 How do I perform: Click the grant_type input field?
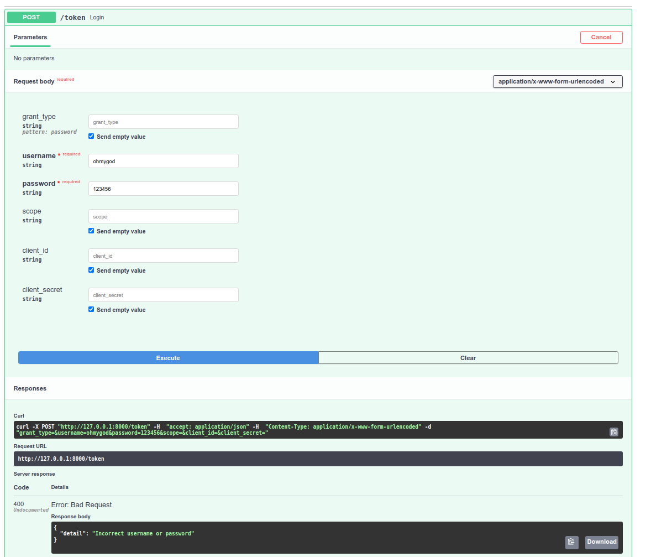pos(163,122)
